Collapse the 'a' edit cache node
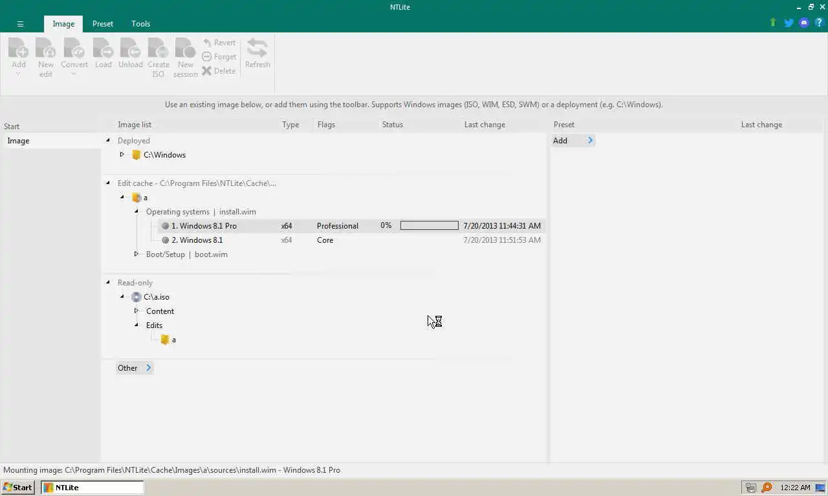This screenshot has width=828, height=496. coord(122,197)
